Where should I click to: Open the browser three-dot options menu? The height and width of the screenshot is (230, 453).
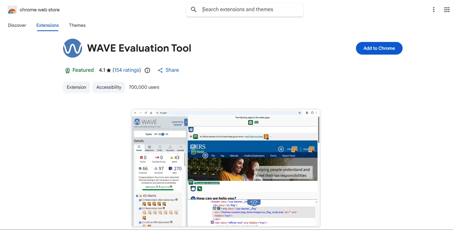[x=434, y=9]
